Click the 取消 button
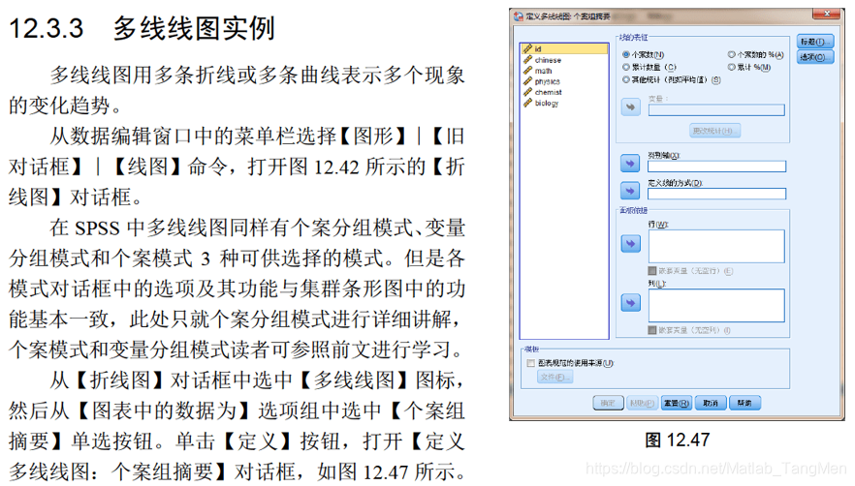Image resolution: width=855 pixels, height=486 pixels. pos(711,403)
